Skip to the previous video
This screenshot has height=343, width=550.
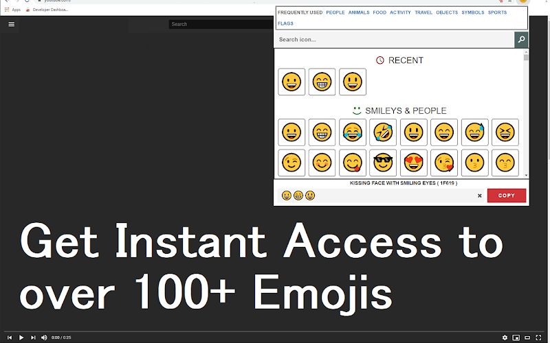pyautogui.click(x=10, y=338)
